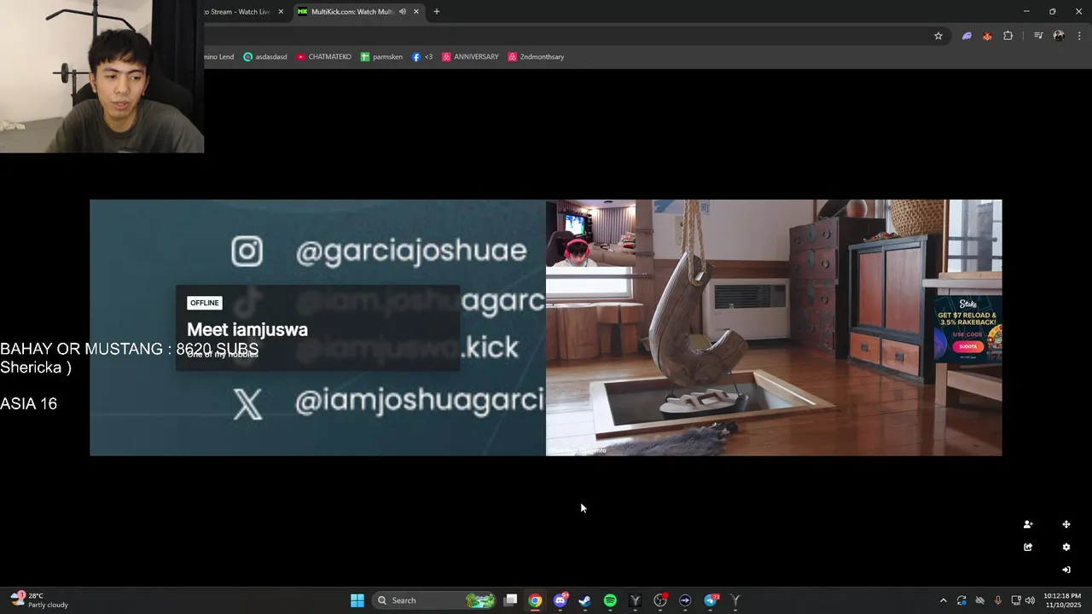Switch to the Stream - Watch Live tab
Screen dimensions: 1092x614
click(237, 12)
